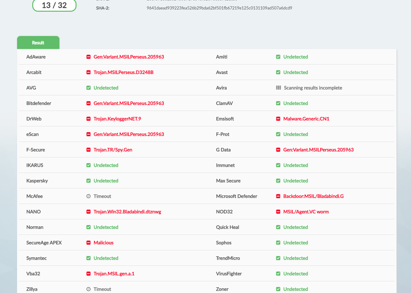Select the SHA-2 hash value text
This screenshot has width=411, height=293.
[x=219, y=8]
